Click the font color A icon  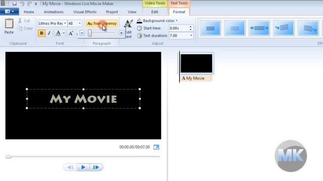click(58, 33)
